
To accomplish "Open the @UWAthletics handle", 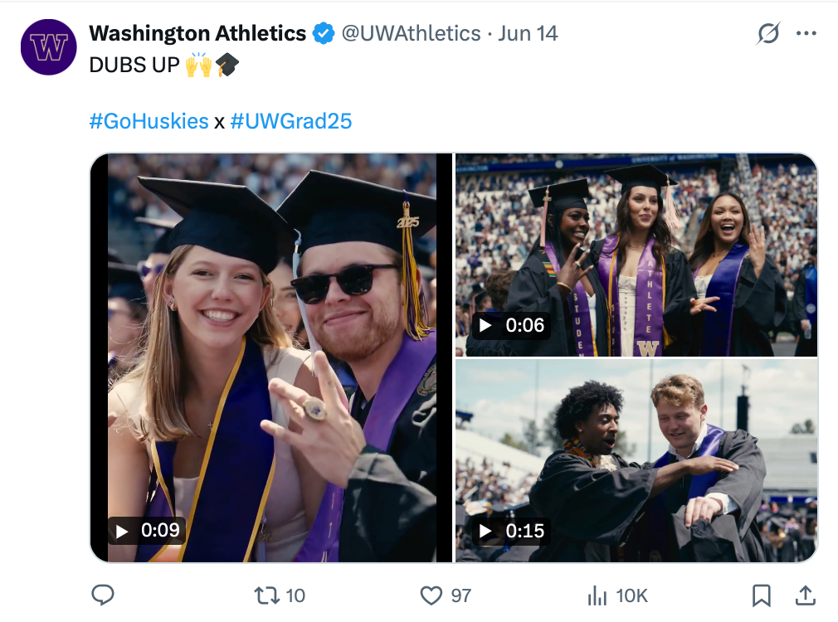I will click(411, 33).
